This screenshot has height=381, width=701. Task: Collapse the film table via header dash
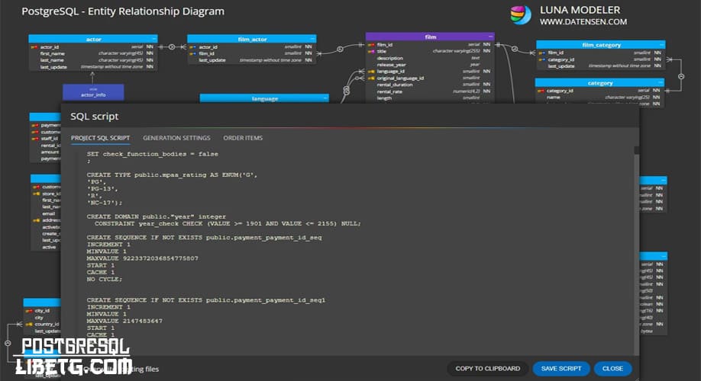tap(490, 37)
